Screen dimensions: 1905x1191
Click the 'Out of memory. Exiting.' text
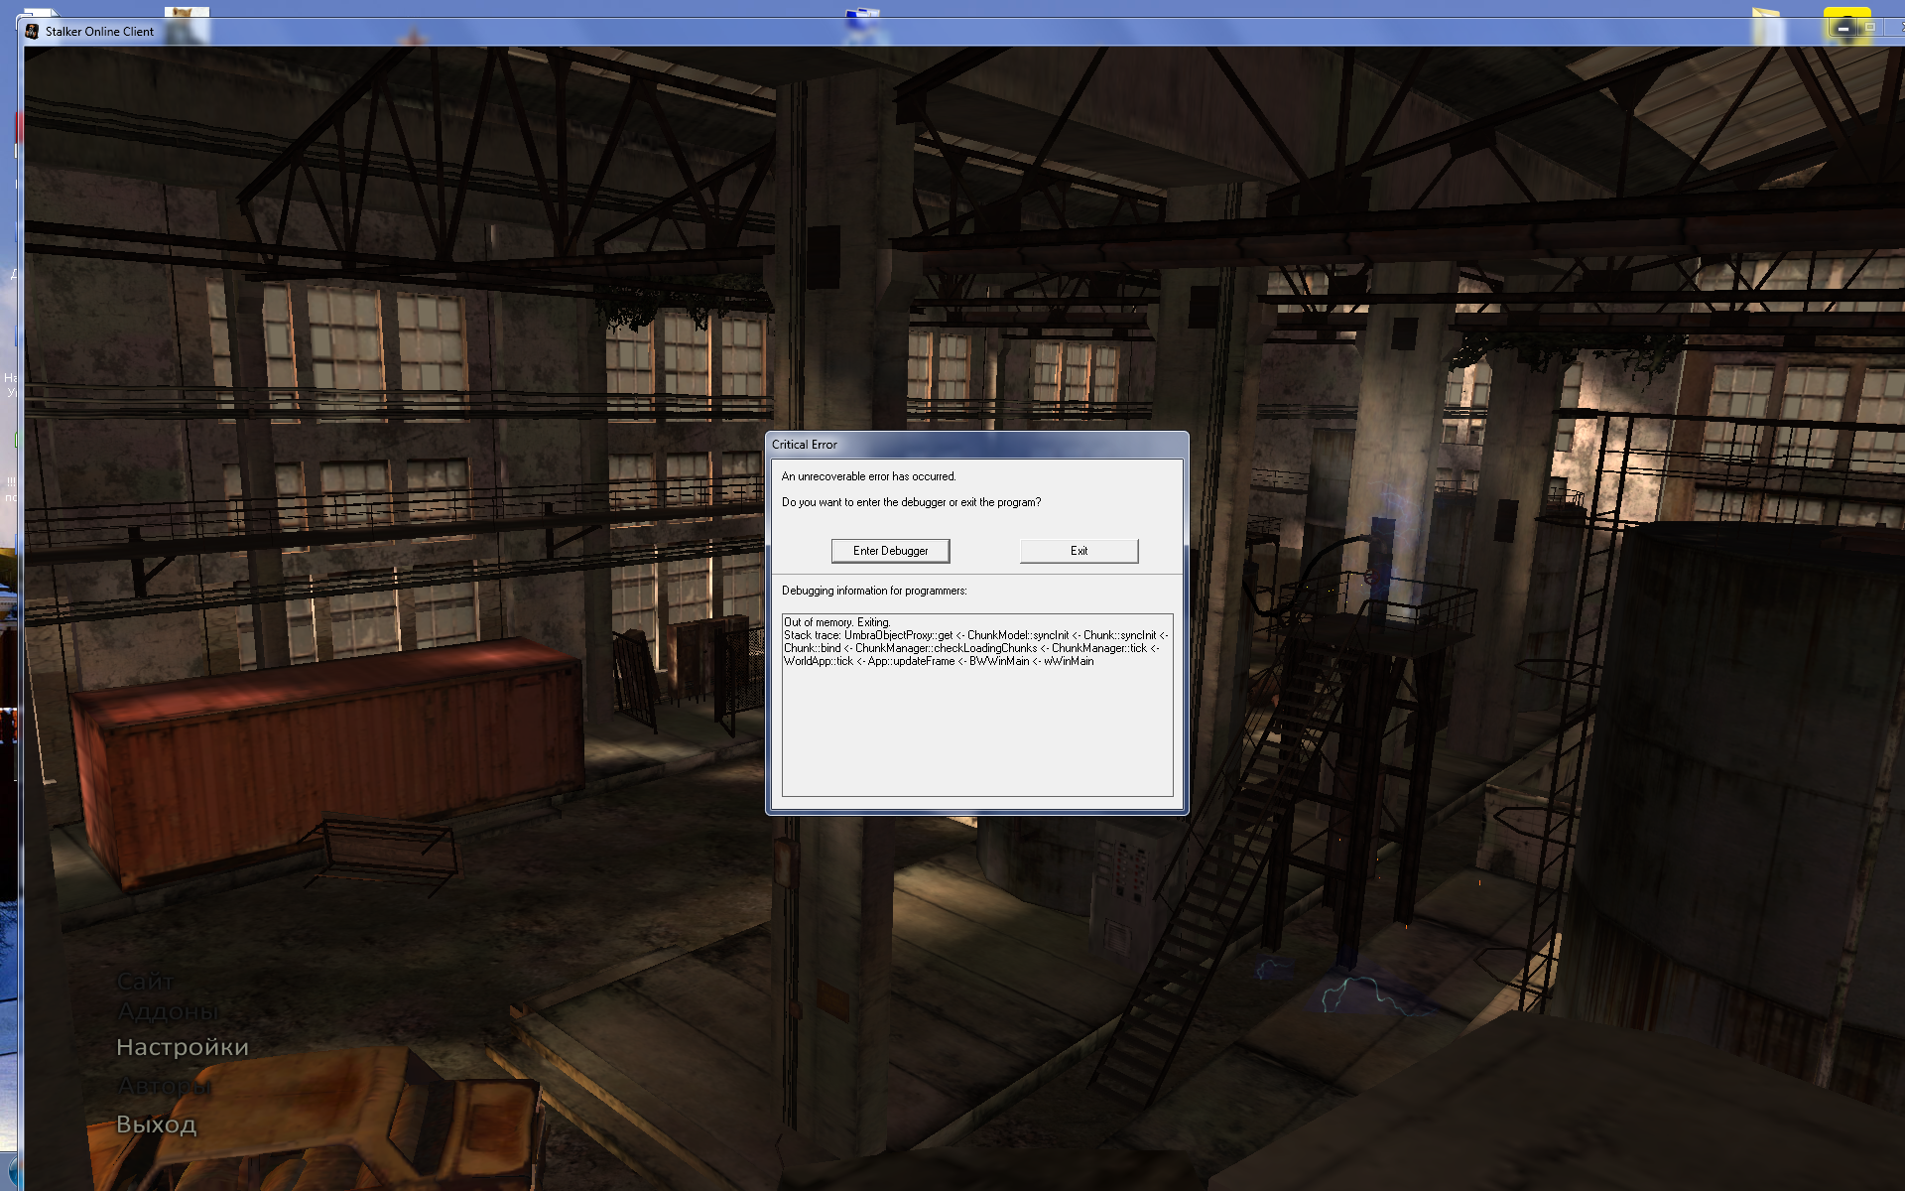coord(836,622)
